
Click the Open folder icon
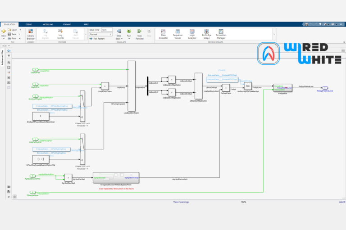[9, 30]
